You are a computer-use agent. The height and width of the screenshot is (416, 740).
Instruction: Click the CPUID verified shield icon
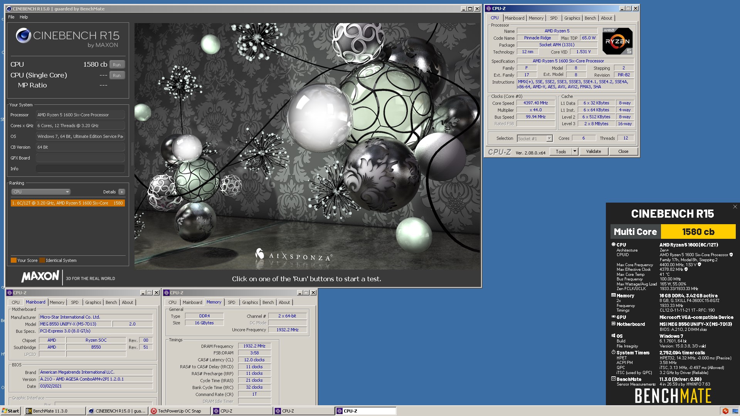tap(731, 255)
